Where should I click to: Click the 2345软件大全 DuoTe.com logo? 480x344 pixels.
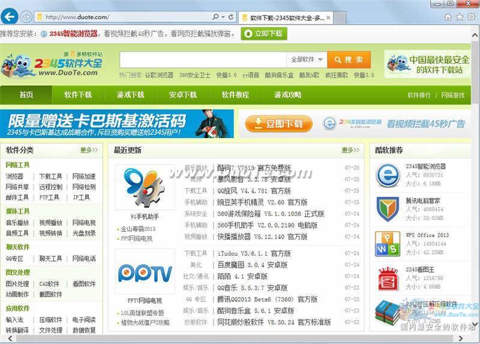pyautogui.click(x=52, y=65)
